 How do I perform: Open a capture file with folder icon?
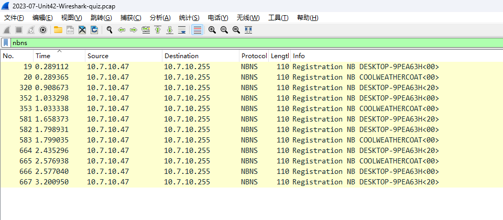pyautogui.click(x=58, y=30)
